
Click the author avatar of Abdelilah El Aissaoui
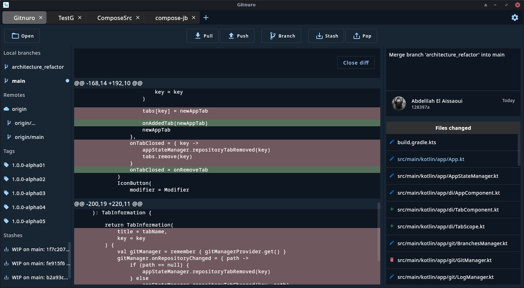coord(399,103)
